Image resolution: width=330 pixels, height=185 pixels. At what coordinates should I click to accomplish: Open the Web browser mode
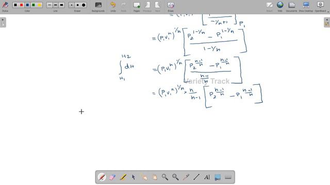(x=280, y=7)
